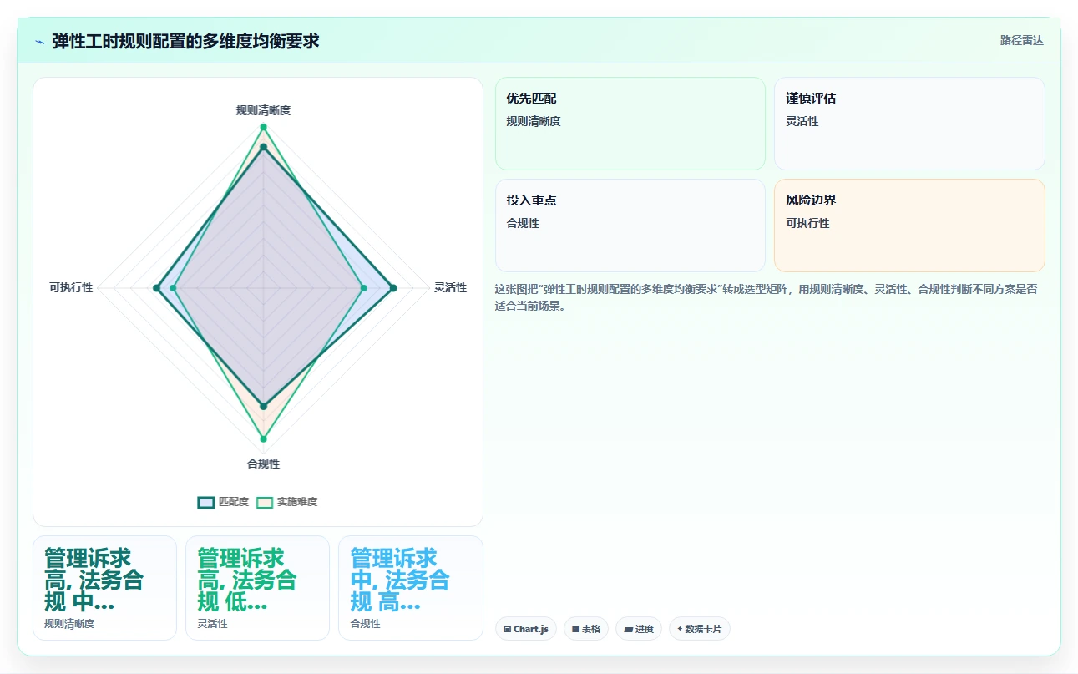Open the 投入重点 card
The height and width of the screenshot is (674, 1078).
click(x=630, y=226)
